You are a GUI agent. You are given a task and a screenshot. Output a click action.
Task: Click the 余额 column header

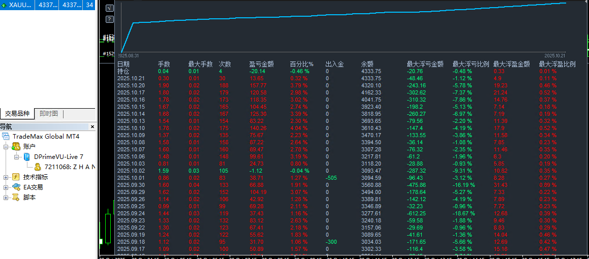click(367, 64)
